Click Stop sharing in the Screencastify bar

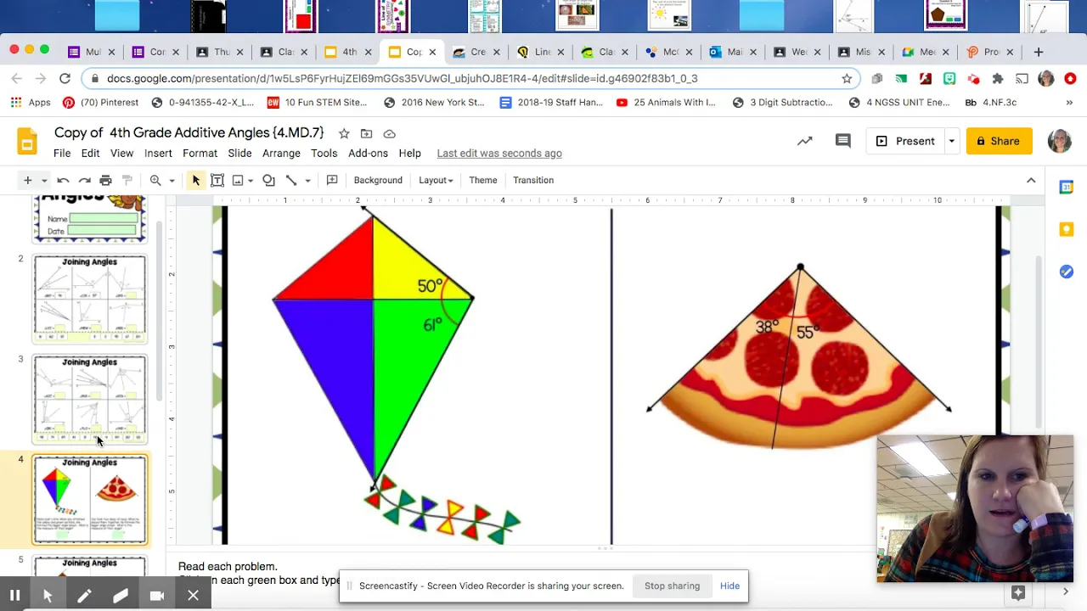(x=672, y=586)
